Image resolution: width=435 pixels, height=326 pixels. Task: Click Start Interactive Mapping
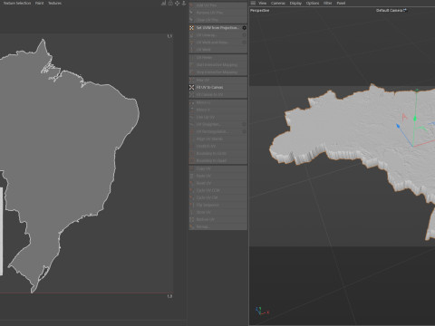[217, 65]
